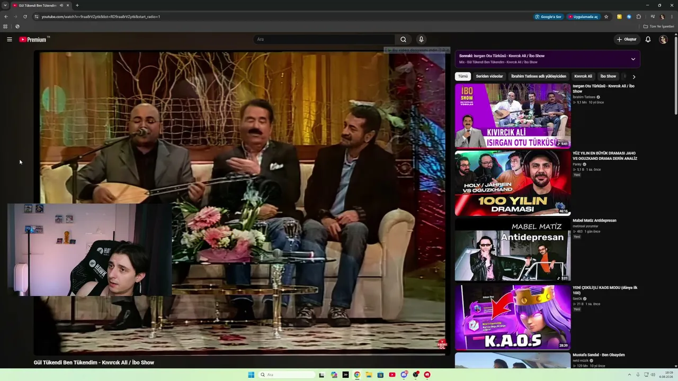Open the K.A.O.S video thumbnail
This screenshot has width=678, height=381.
[513, 317]
